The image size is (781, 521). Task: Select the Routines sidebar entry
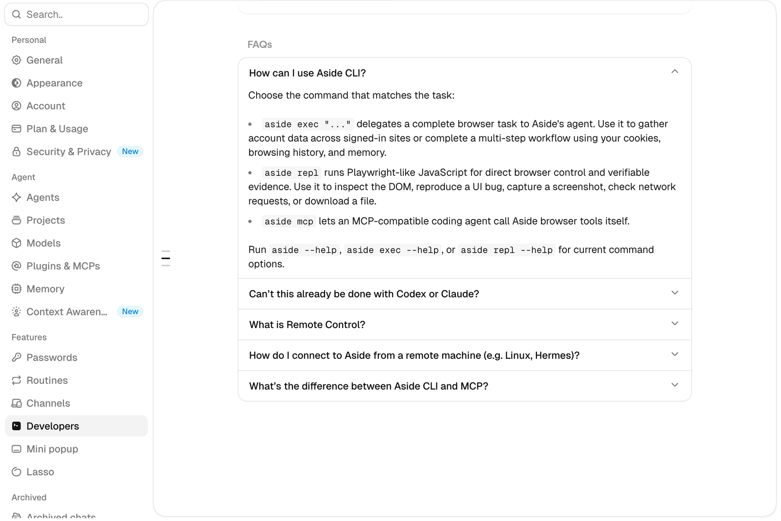point(76,380)
